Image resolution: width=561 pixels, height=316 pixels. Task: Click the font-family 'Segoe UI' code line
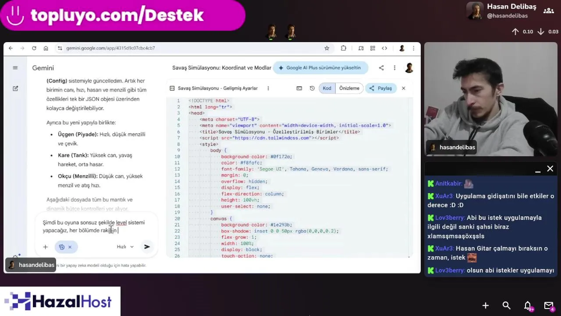point(305,169)
